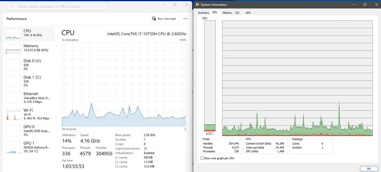This screenshot has height=172, width=381.
Task: Click the CPU history graph in System Information
Action: 297,78
